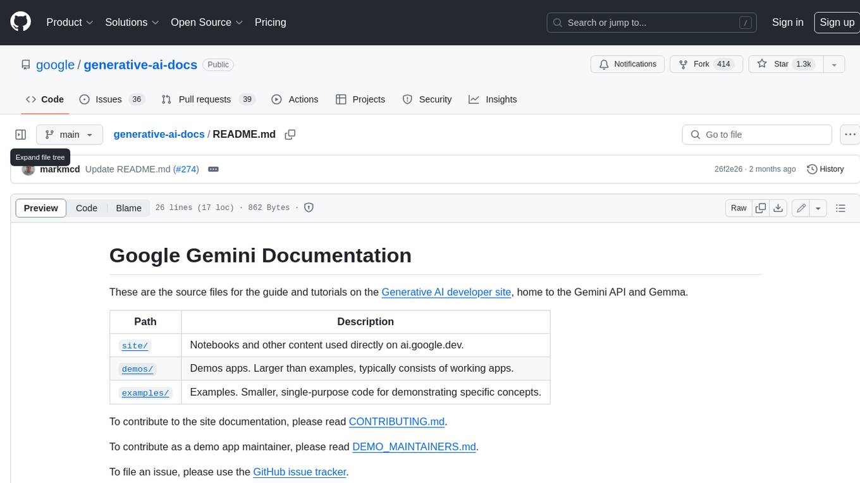Open markmcd's user profile

(x=59, y=169)
